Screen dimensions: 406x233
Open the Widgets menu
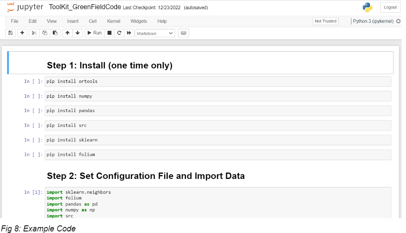(139, 21)
